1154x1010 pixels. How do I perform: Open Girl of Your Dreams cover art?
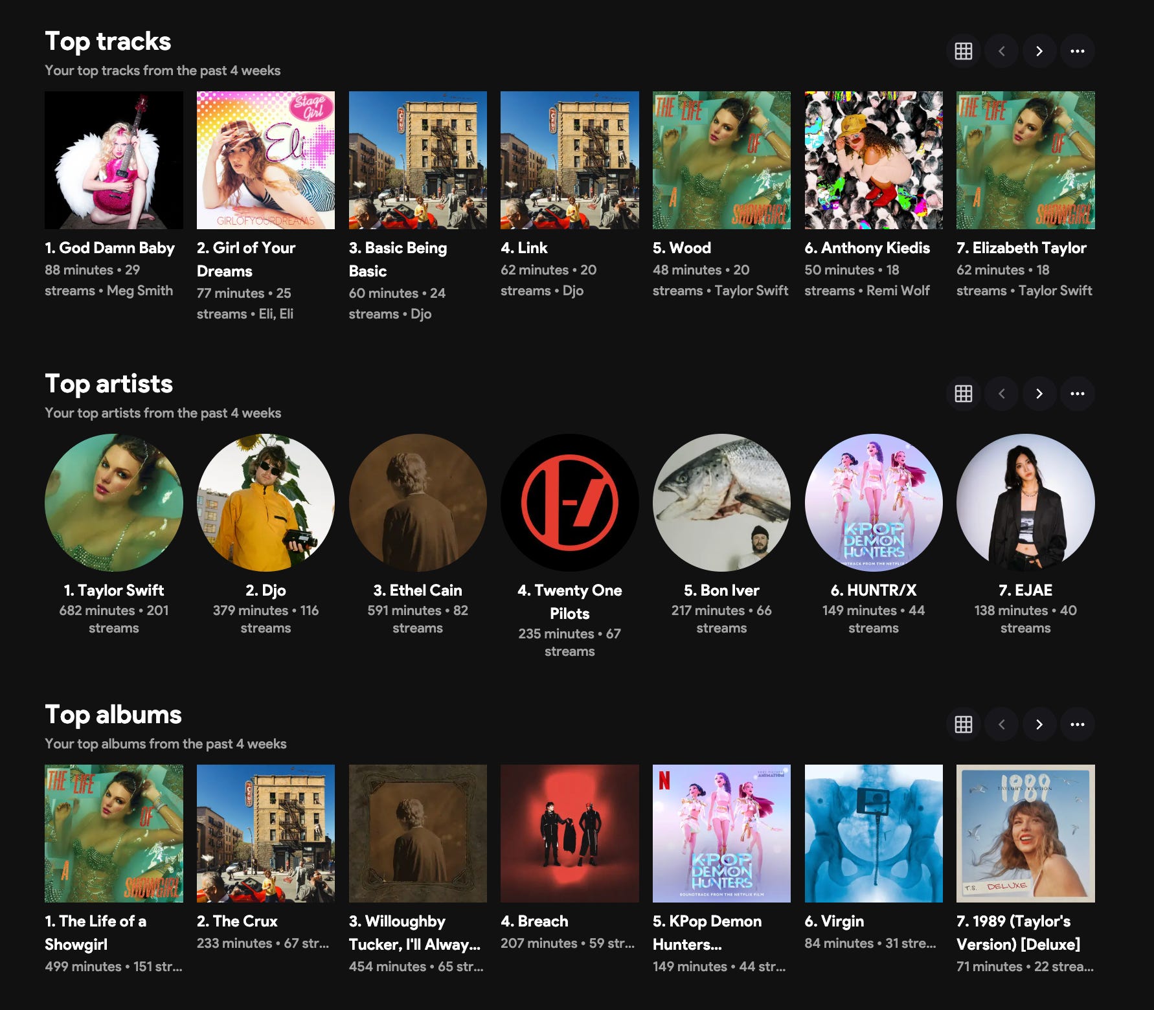coord(266,160)
